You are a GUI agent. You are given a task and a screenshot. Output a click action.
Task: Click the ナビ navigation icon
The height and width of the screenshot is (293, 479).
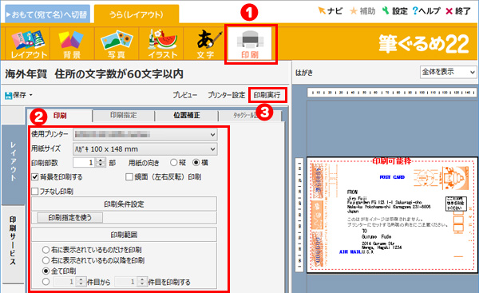[x=331, y=11]
